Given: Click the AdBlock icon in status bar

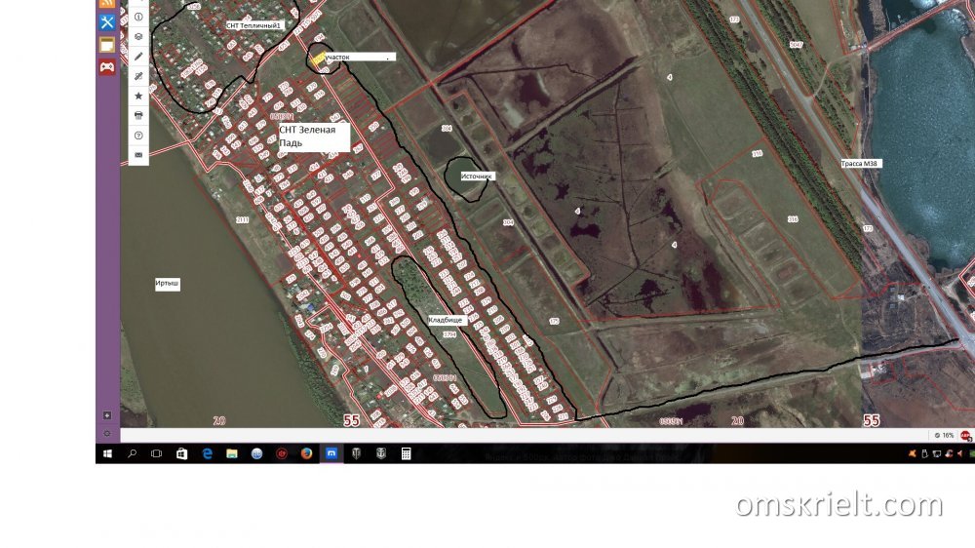Looking at the screenshot, I should coord(965,436).
